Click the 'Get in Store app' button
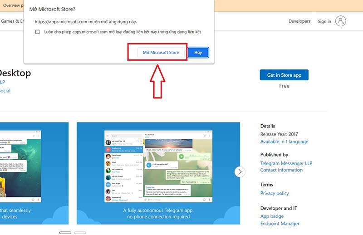This screenshot has height=235, width=363. tap(284, 75)
